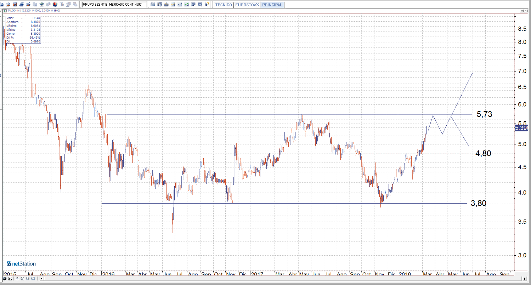Click the greyed page icon before the magnifiers
Image resolution: width=531 pixels, height=285 pixels.
coord(22,279)
